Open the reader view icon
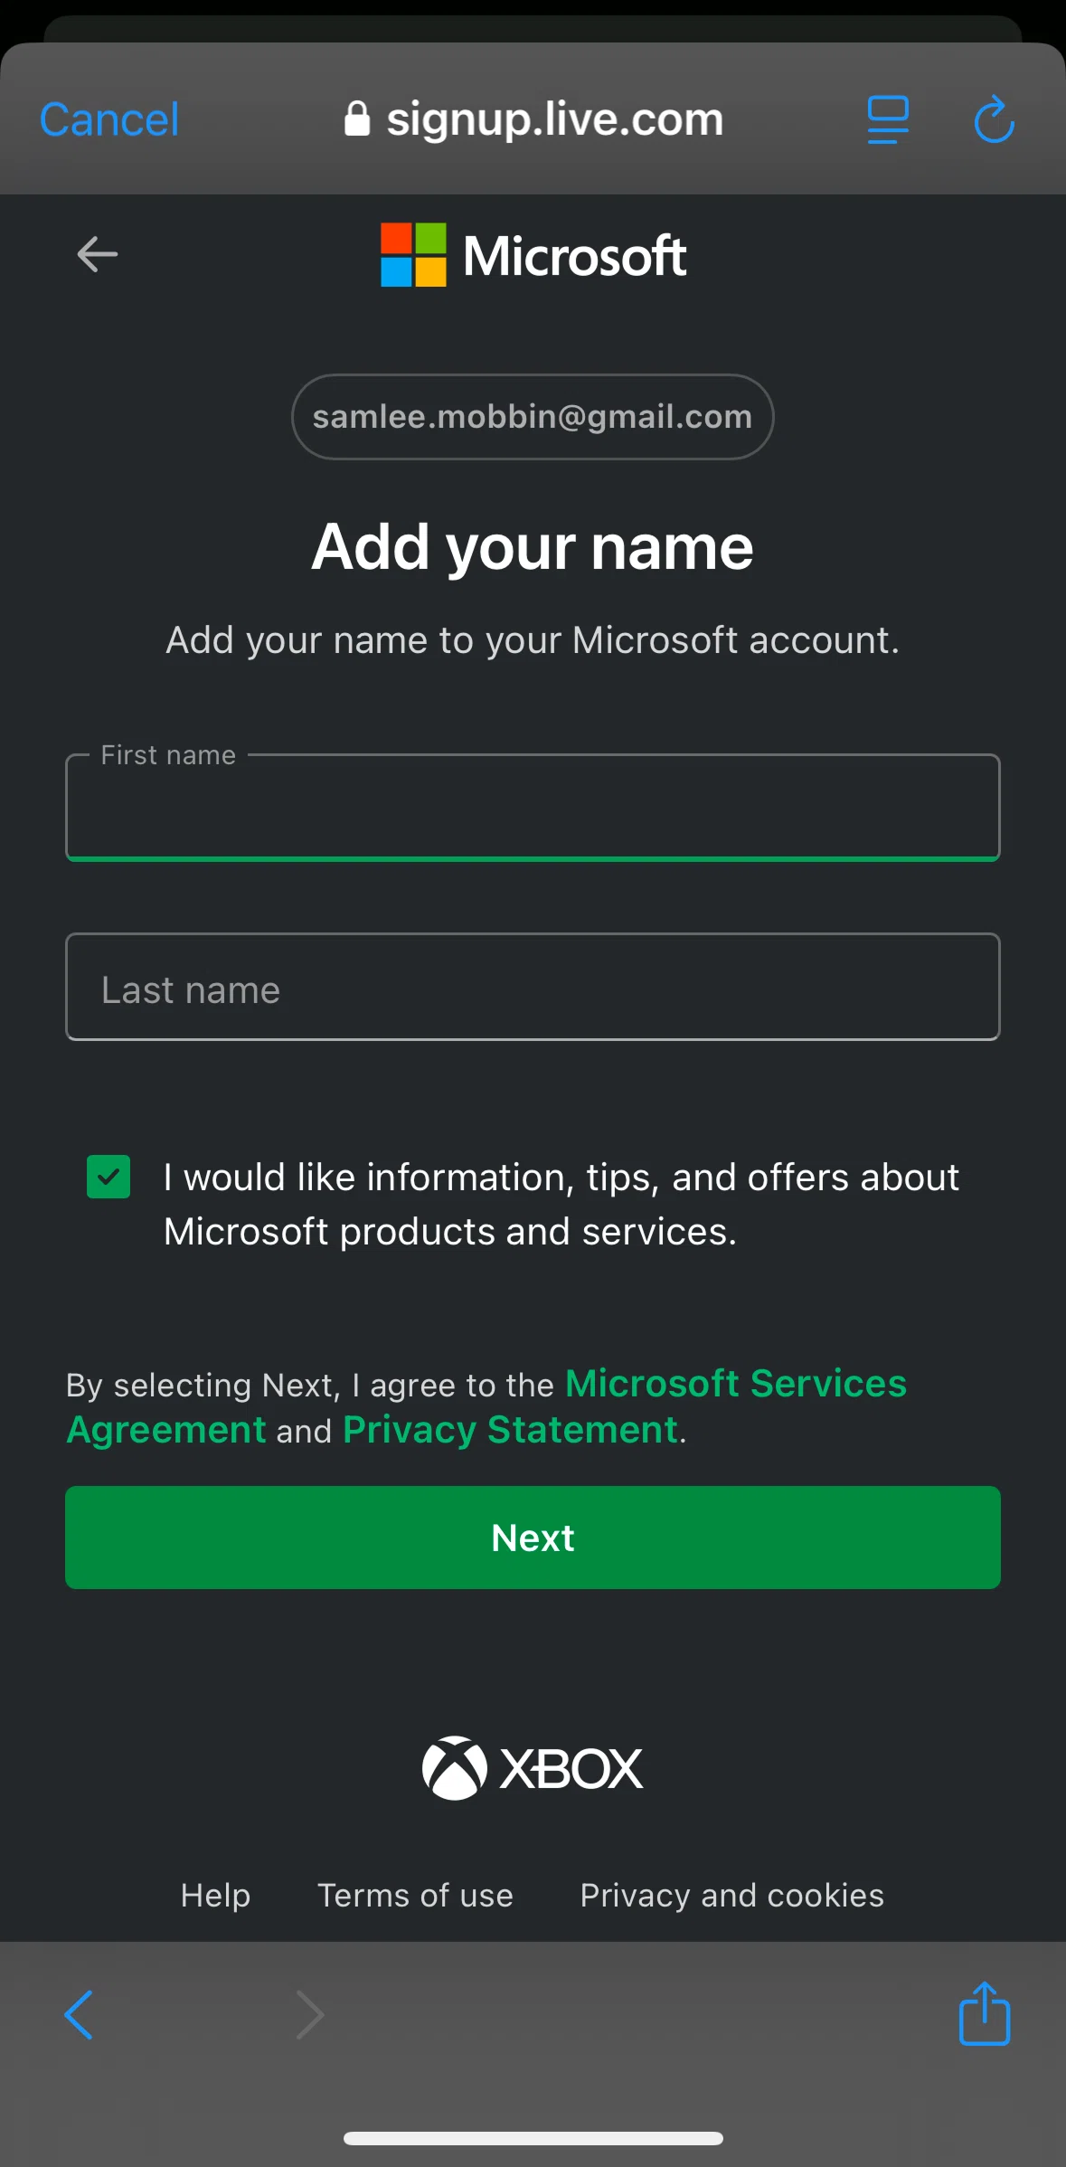 (888, 119)
